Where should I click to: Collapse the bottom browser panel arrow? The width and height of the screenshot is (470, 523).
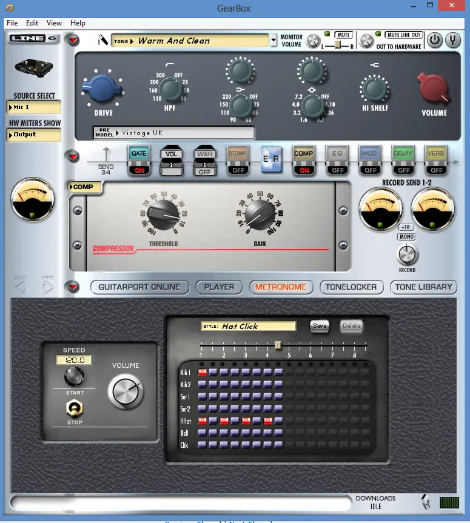(x=73, y=287)
